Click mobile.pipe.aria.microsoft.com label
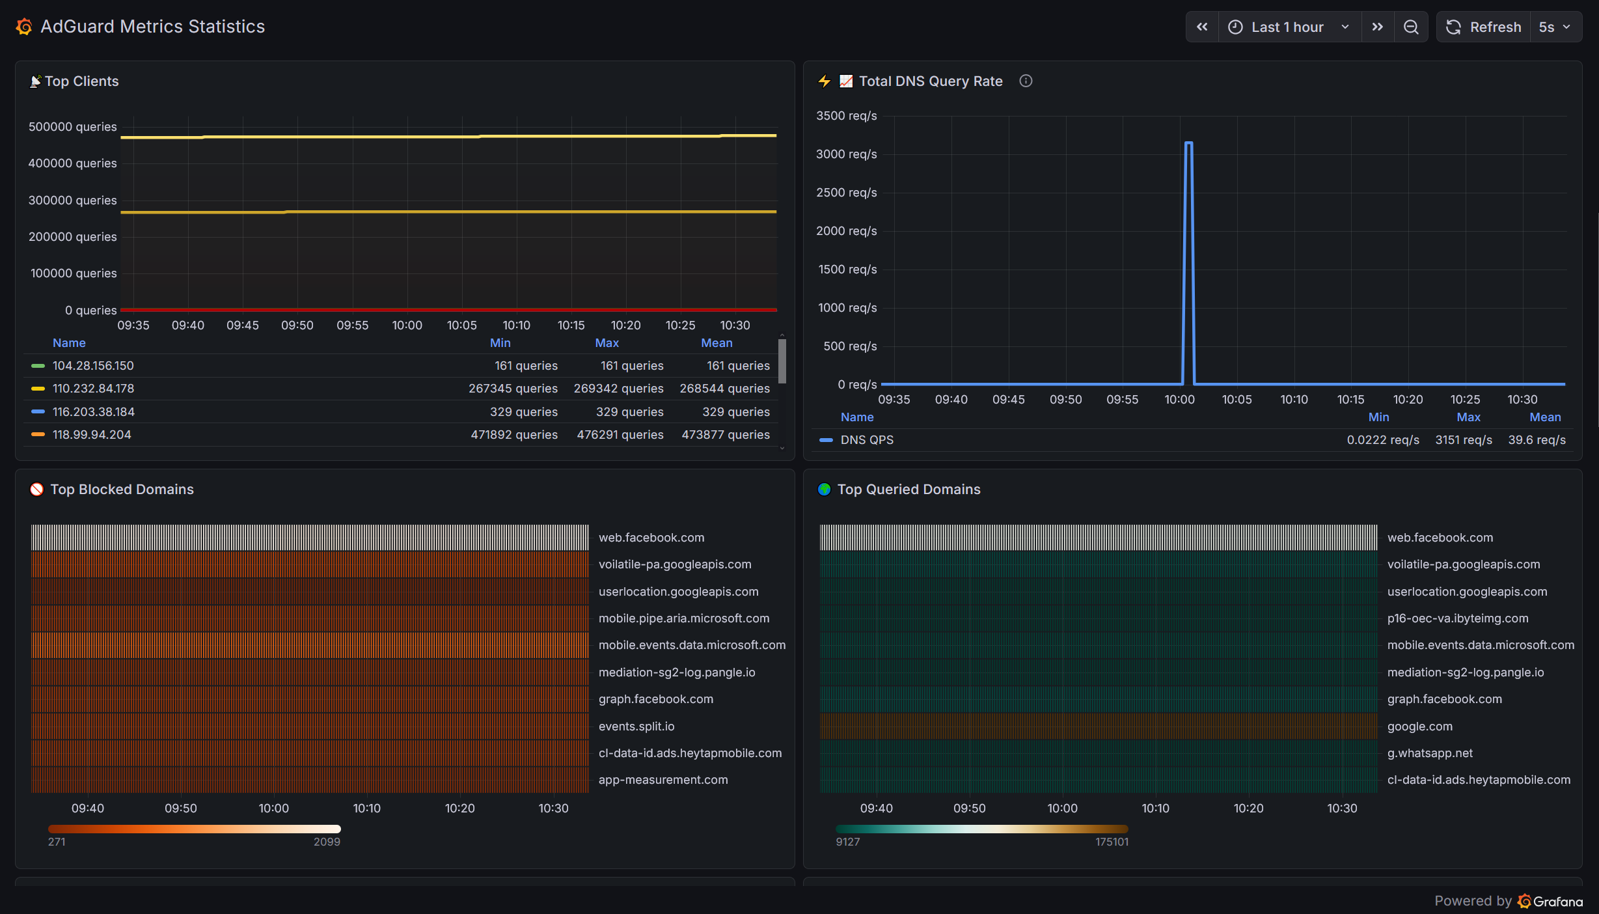The height and width of the screenshot is (914, 1599). (684, 618)
